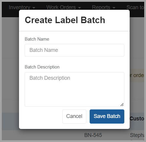Select the Scan to navigation item
This screenshot has width=146, height=142.
135,7
